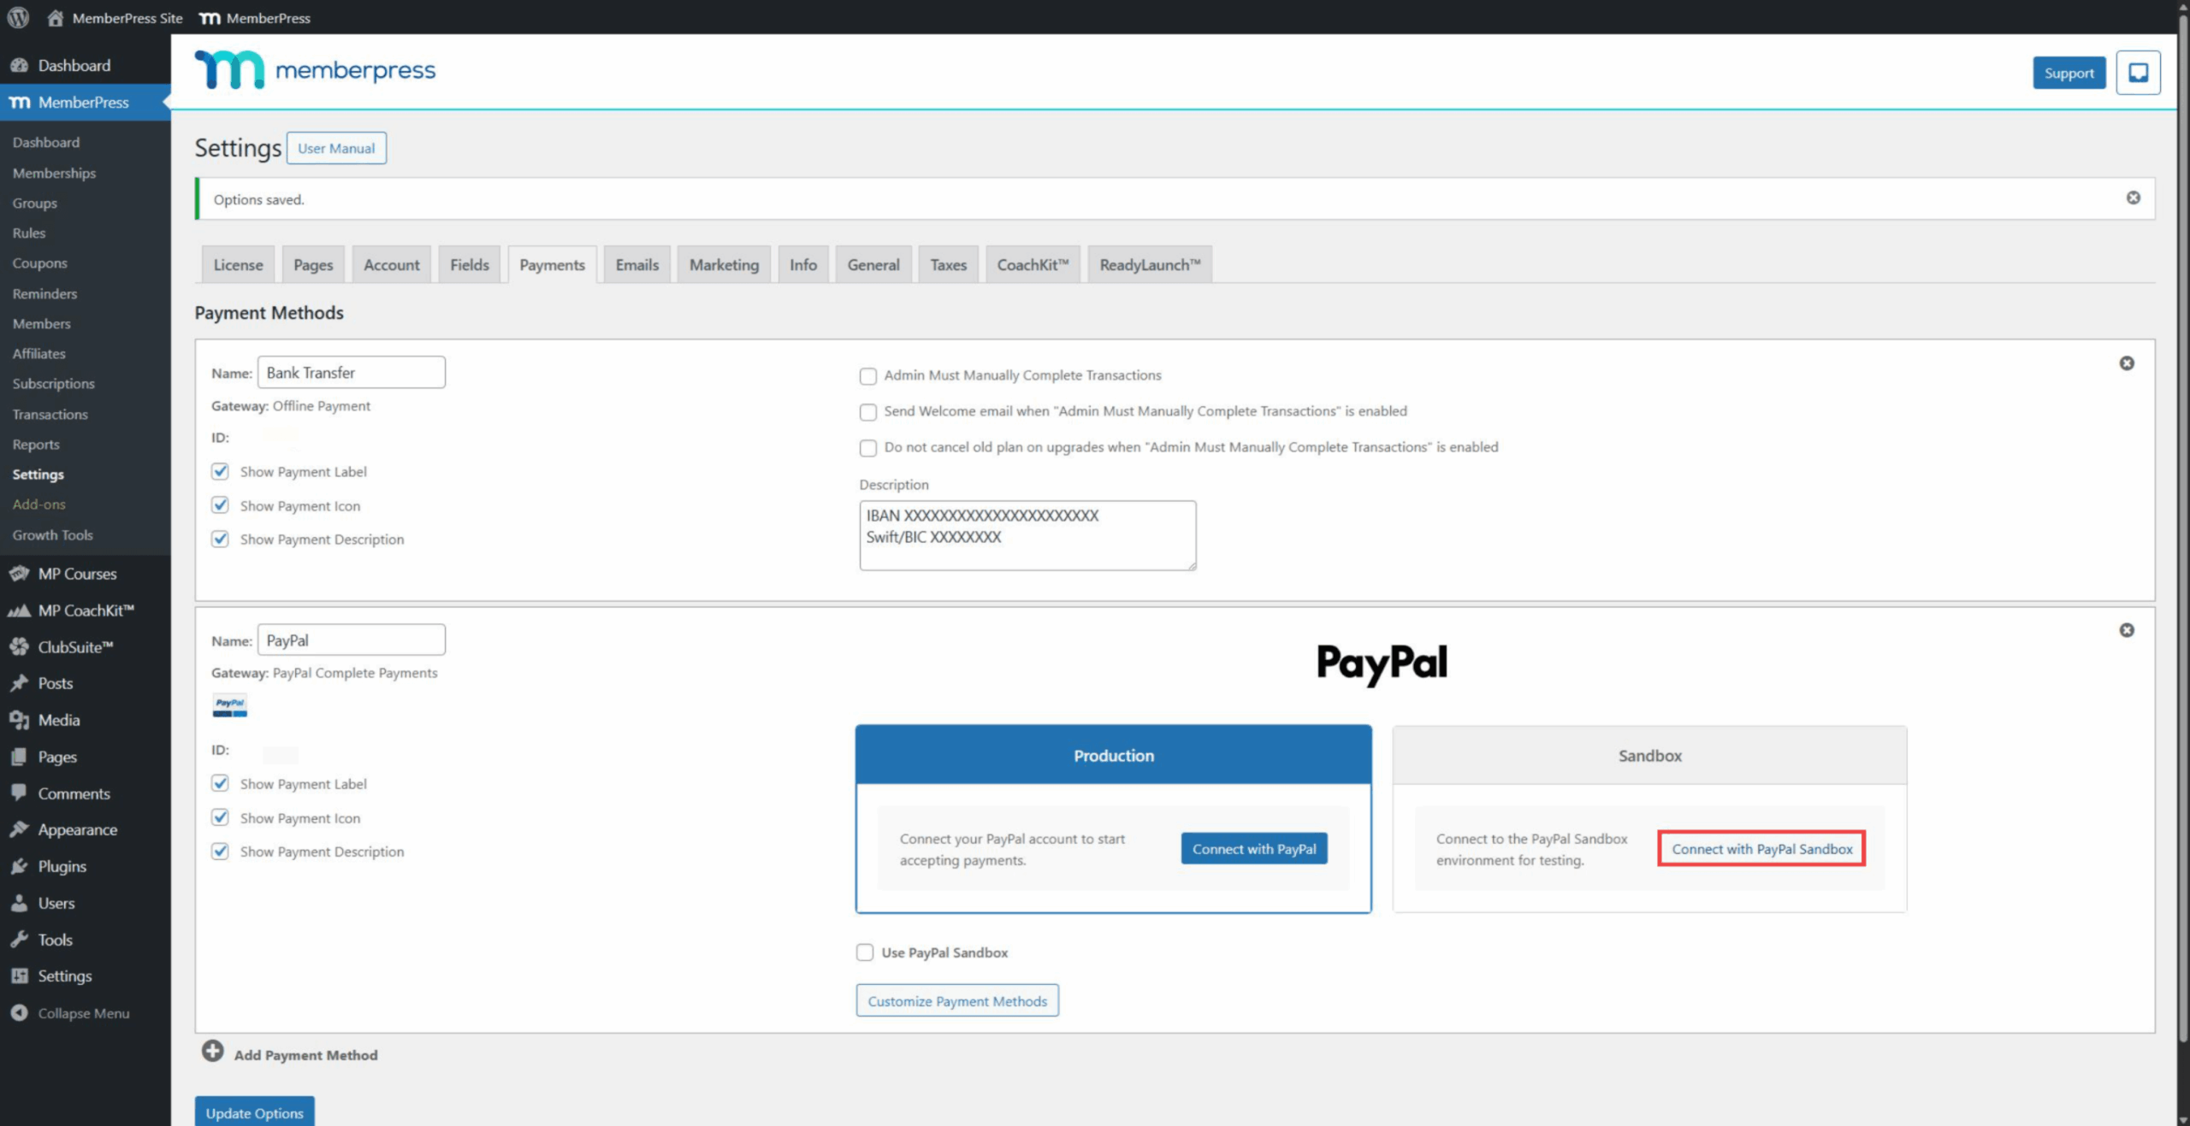Viewport: 2190px width, 1126px height.
Task: Click the PayPal gateway icon thumbnail
Action: (x=229, y=704)
